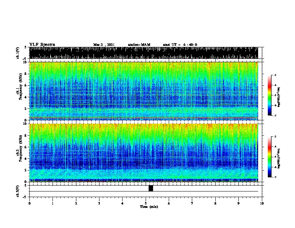
Task: Click the time axis tick label "7"
Action: tap(192, 203)
